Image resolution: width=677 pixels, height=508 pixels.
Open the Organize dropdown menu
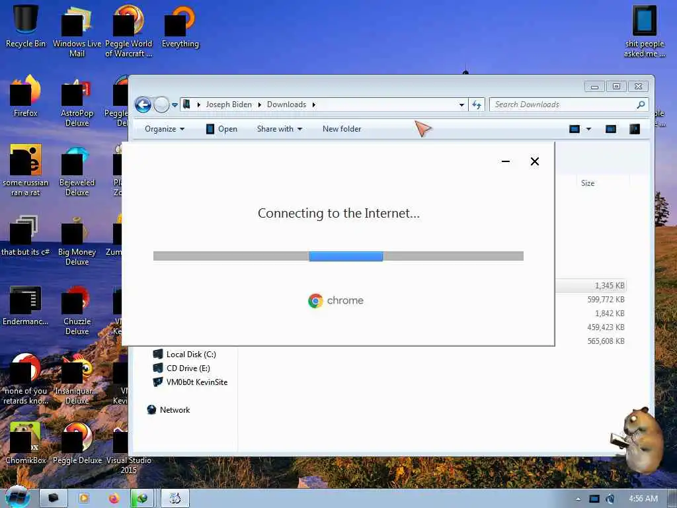click(x=165, y=129)
